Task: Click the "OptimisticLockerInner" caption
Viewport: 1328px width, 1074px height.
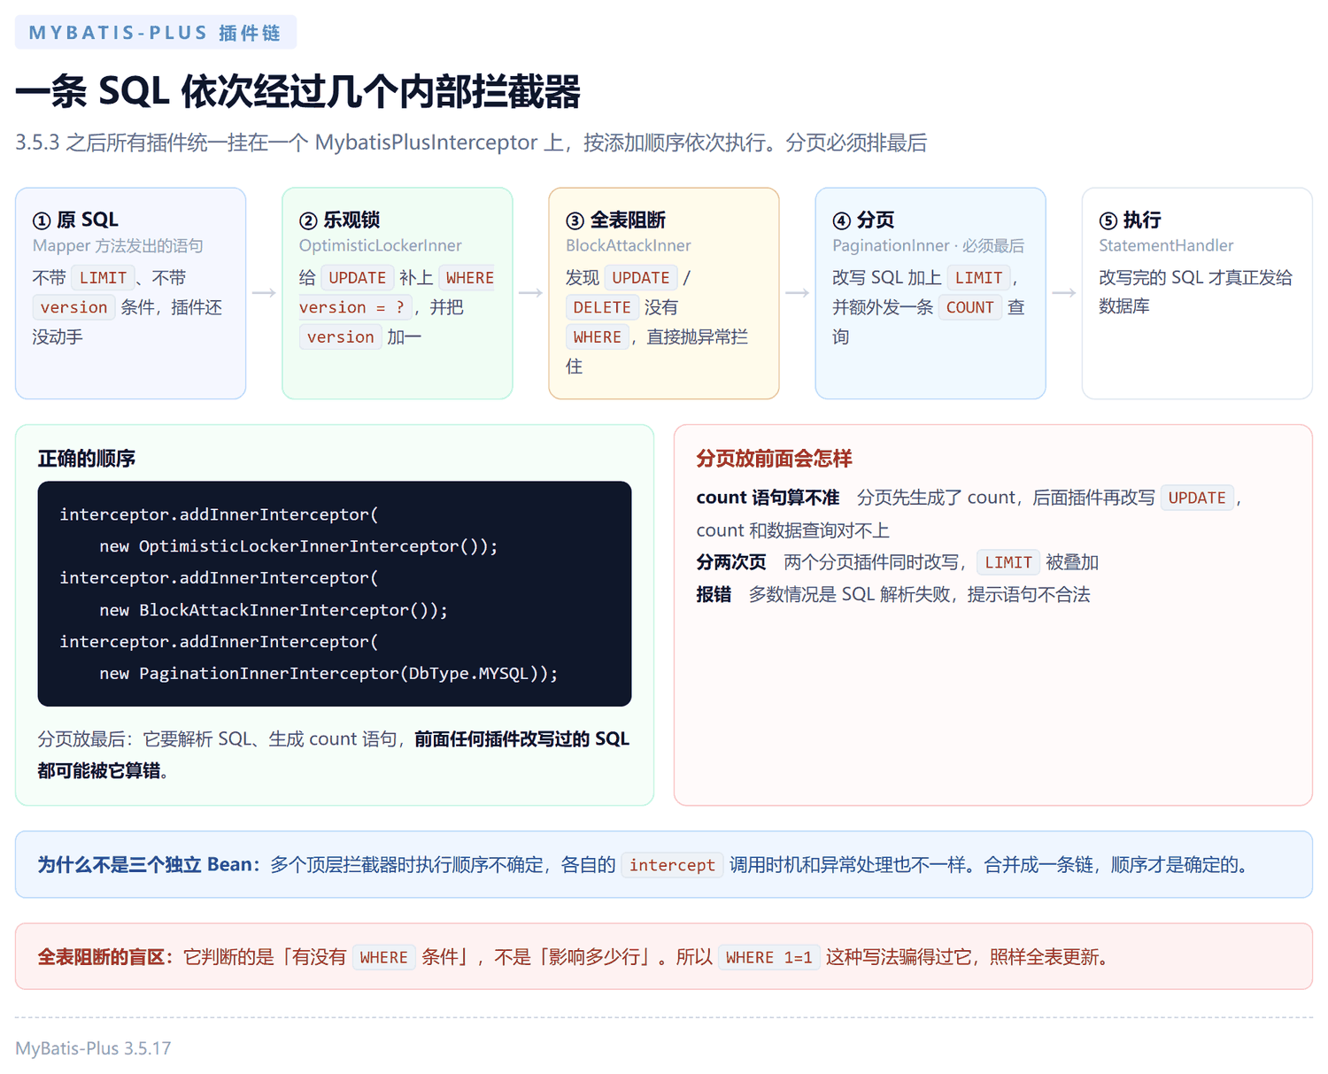Action: click(x=381, y=245)
